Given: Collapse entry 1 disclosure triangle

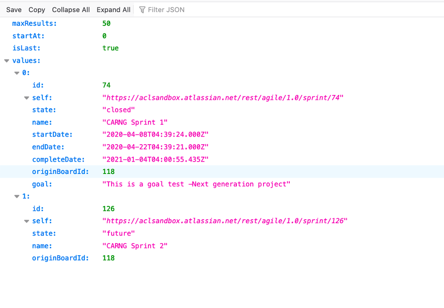Looking at the screenshot, I should coord(17,196).
